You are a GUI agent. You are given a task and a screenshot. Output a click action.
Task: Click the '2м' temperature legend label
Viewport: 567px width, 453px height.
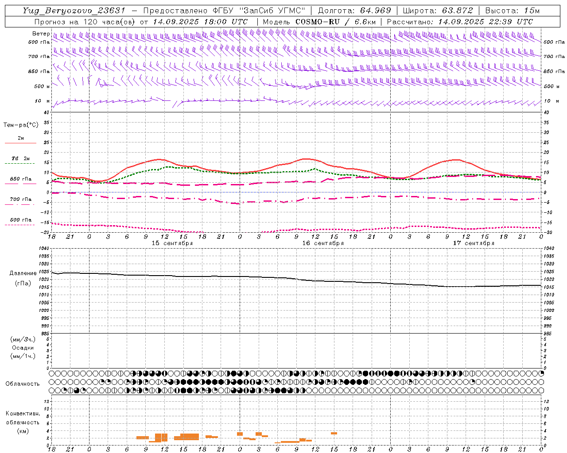[21, 138]
